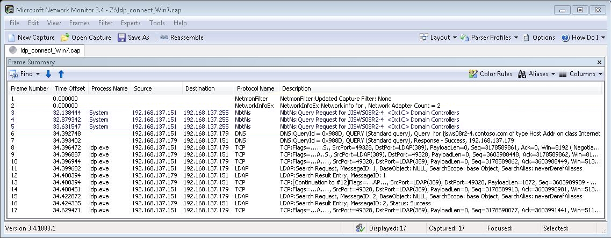The image size is (611, 238).
Task: Click Displayed: 17 in status bar
Action: [x=387, y=229]
